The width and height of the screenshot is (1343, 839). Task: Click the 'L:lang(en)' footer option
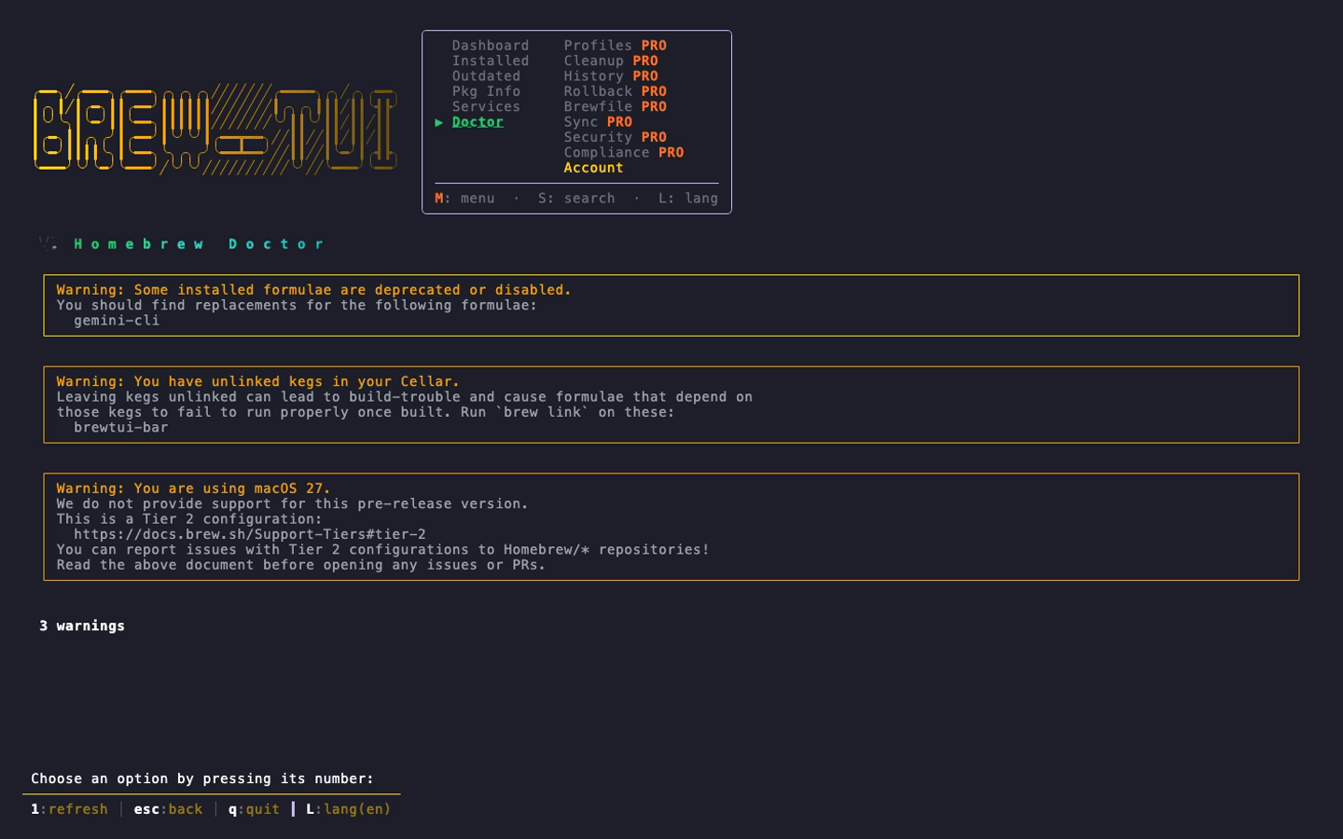349,809
